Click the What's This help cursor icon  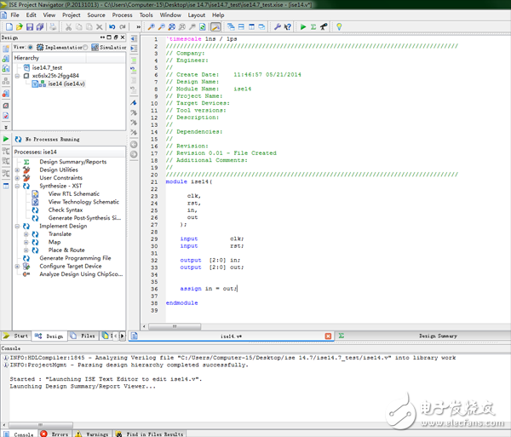point(288,27)
